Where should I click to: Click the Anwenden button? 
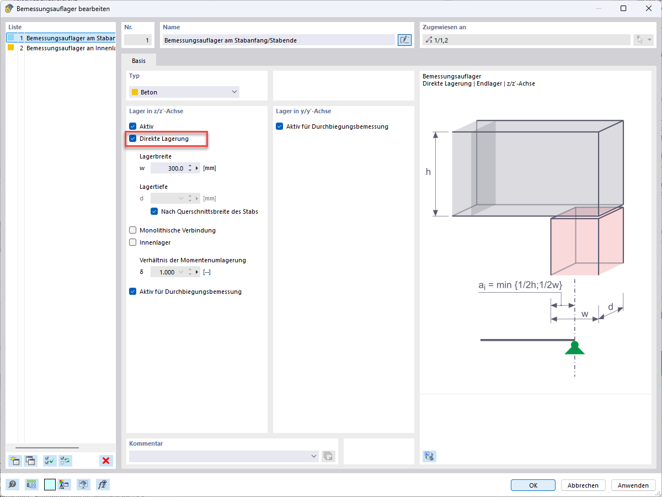tap(633, 485)
